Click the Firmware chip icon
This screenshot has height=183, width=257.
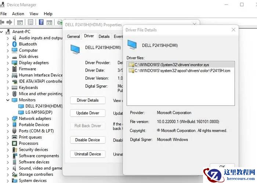pos(14,69)
